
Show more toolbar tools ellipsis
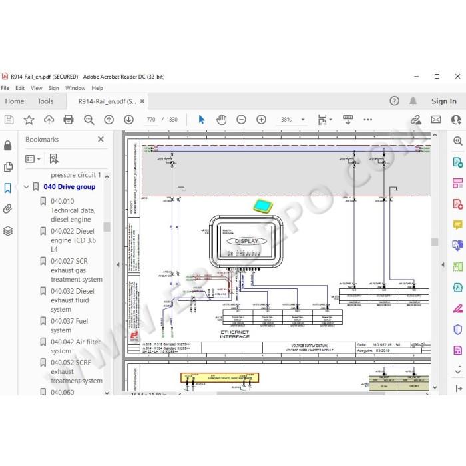click(x=368, y=120)
